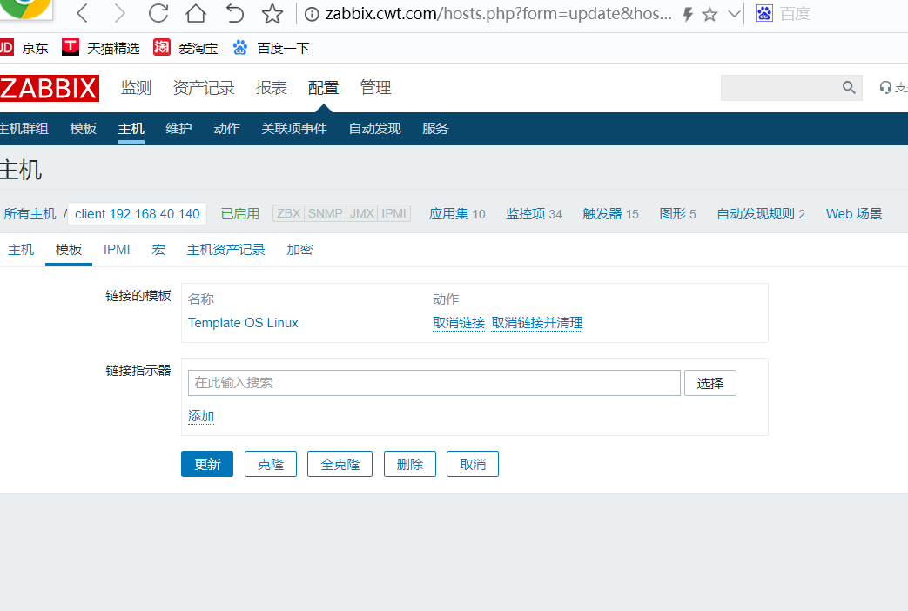The width and height of the screenshot is (908, 611).
Task: Click the ZBX availability indicator
Action: click(287, 213)
